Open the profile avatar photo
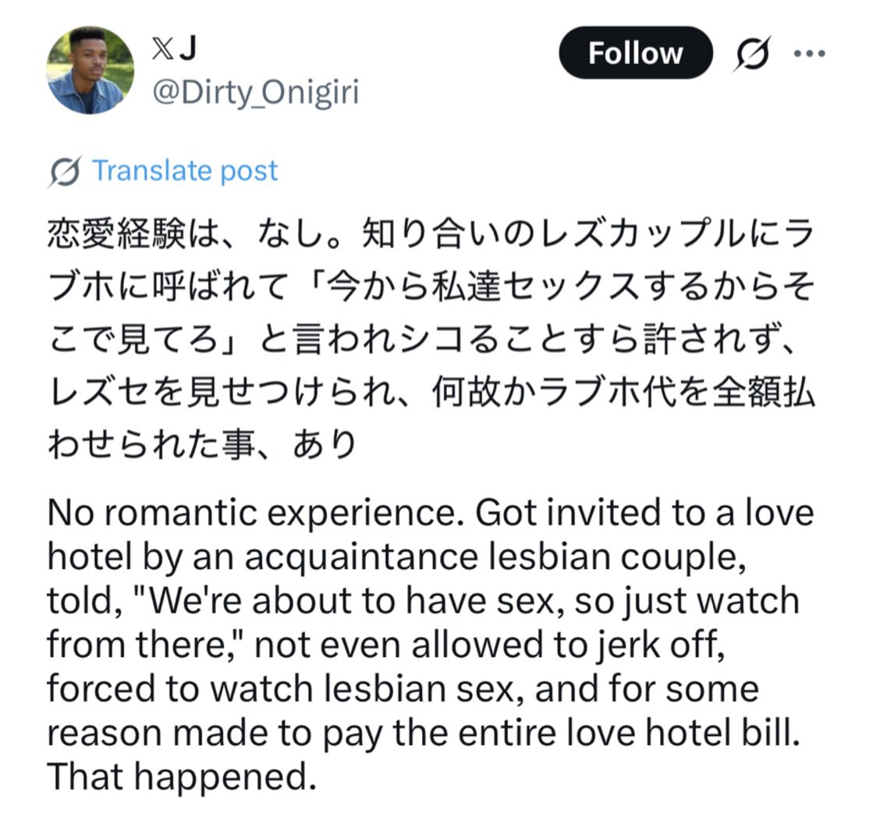Viewport: 880px width, 822px height. [x=90, y=70]
